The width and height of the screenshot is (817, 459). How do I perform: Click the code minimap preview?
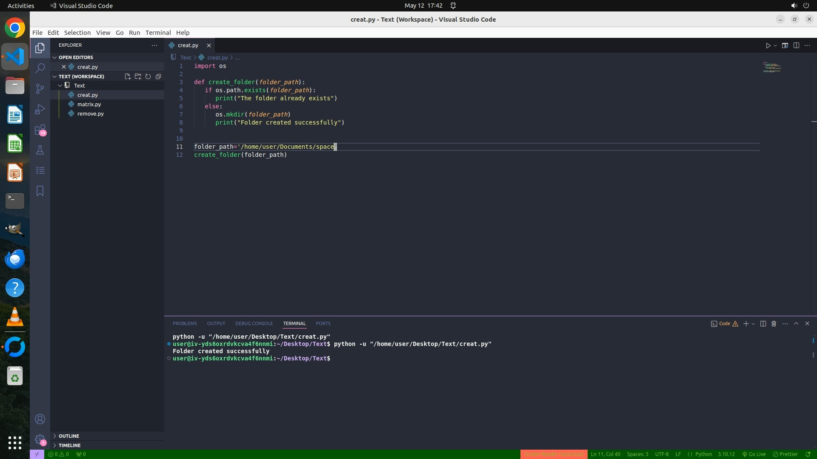[772, 68]
